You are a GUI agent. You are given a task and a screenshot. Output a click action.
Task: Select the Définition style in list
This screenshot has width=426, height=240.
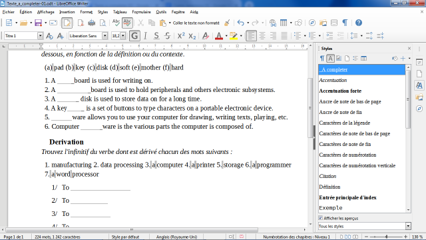tap(361, 187)
